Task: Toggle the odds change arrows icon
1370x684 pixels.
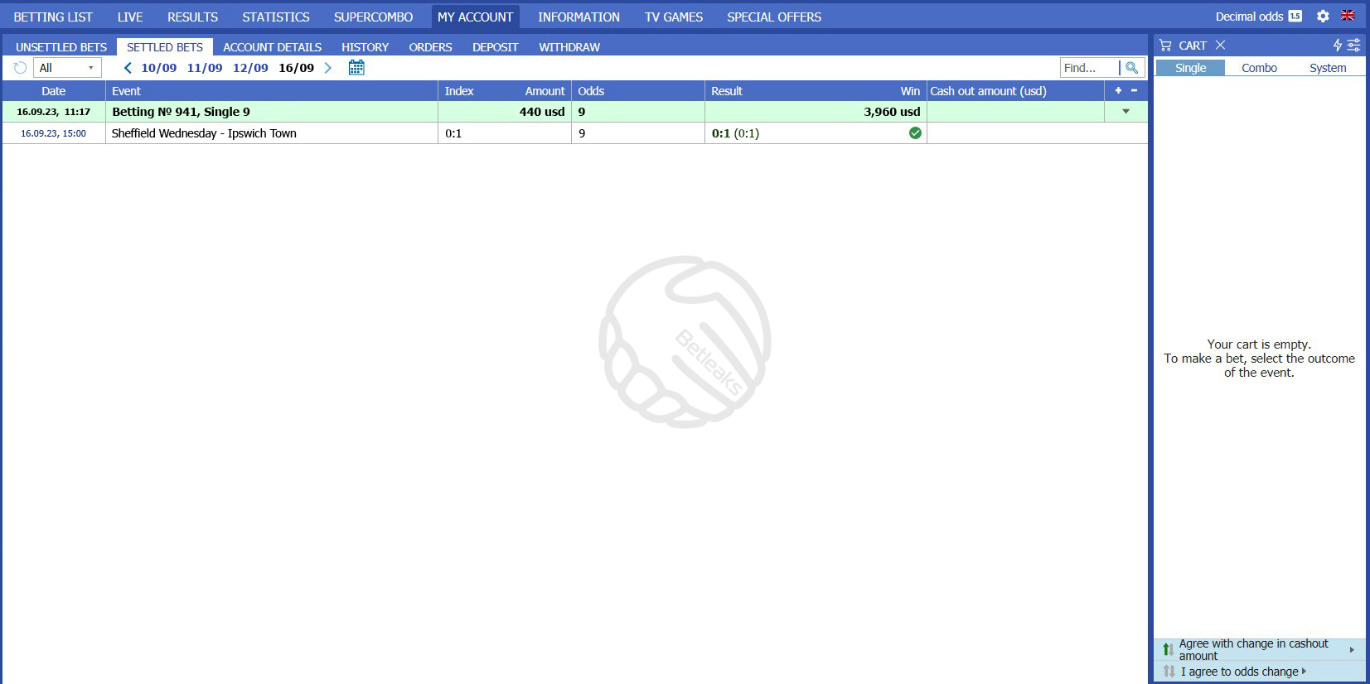Action: coord(1169,671)
